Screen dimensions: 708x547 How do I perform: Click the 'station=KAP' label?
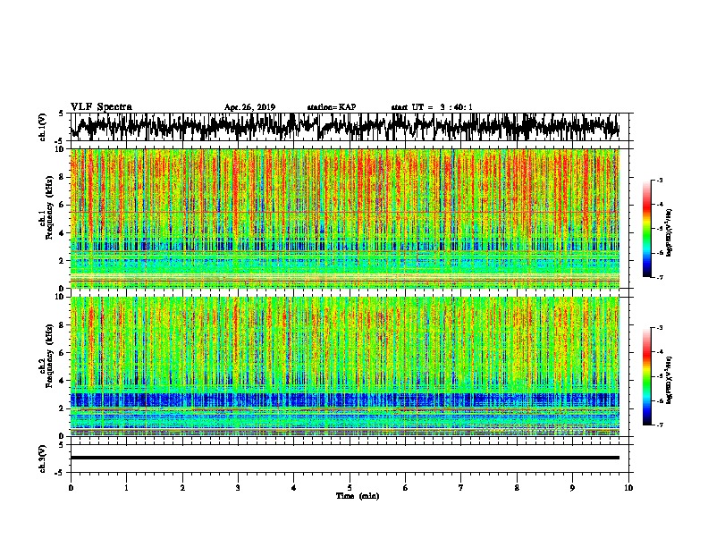click(332, 107)
